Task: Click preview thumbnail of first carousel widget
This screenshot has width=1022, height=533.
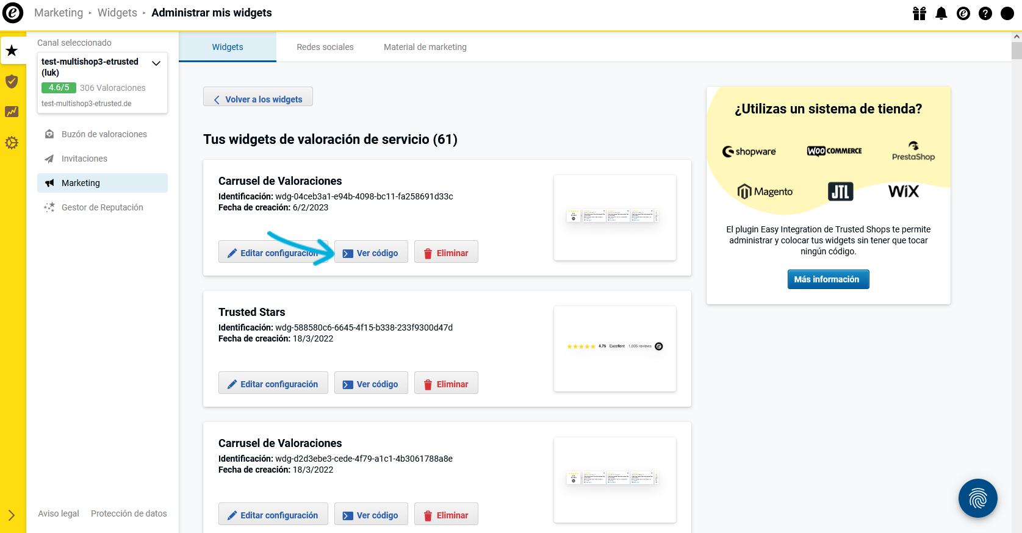Action: pos(615,218)
